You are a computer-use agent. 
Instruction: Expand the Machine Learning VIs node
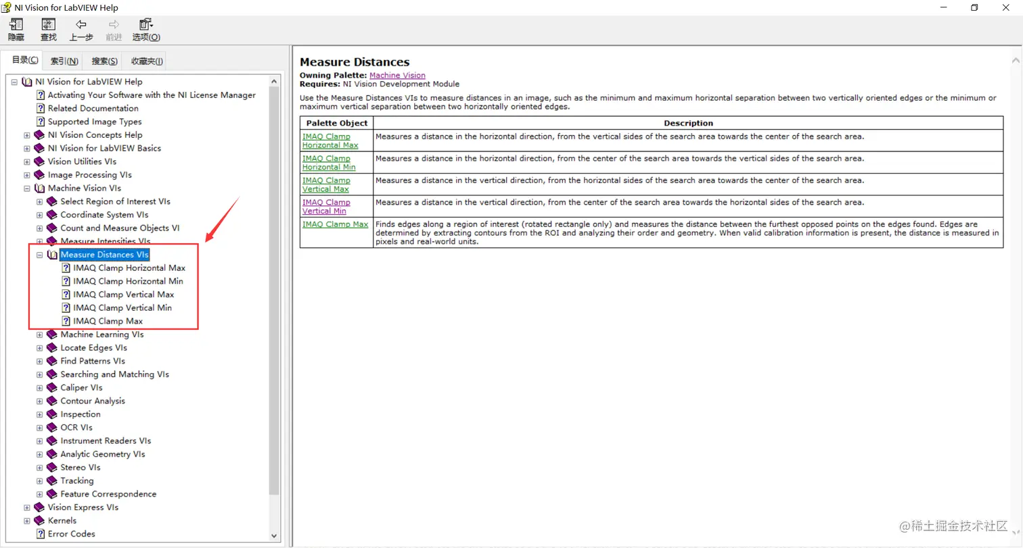[40, 334]
